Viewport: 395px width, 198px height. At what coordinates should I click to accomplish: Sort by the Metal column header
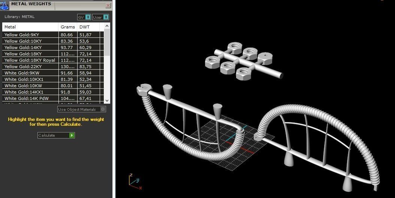(30, 27)
